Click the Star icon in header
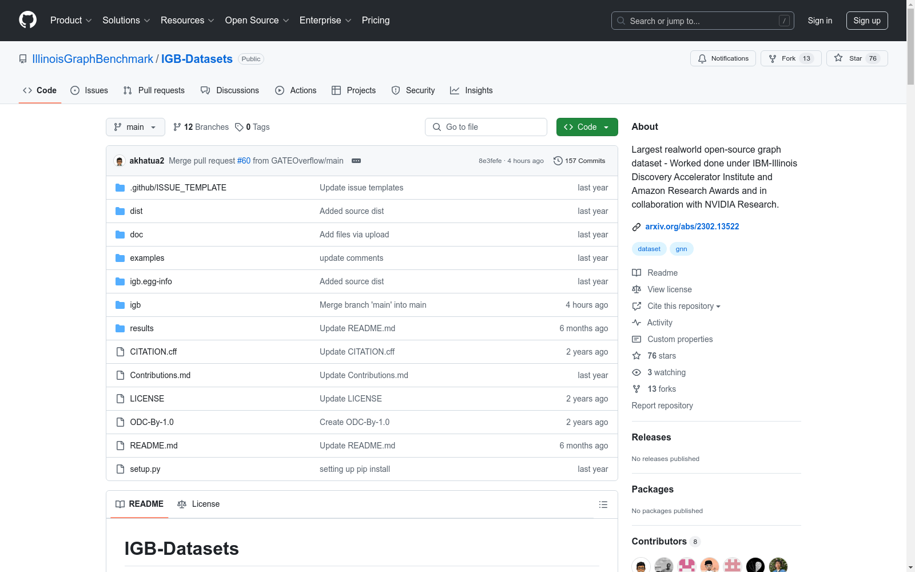915x572 pixels. click(838, 58)
